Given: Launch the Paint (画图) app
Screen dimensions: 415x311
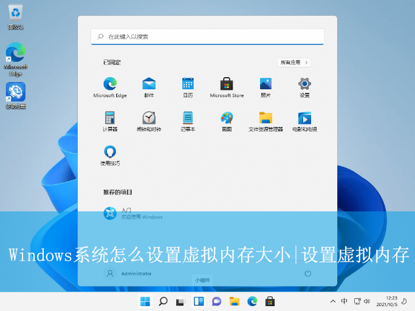Looking at the screenshot, I should 227,121.
